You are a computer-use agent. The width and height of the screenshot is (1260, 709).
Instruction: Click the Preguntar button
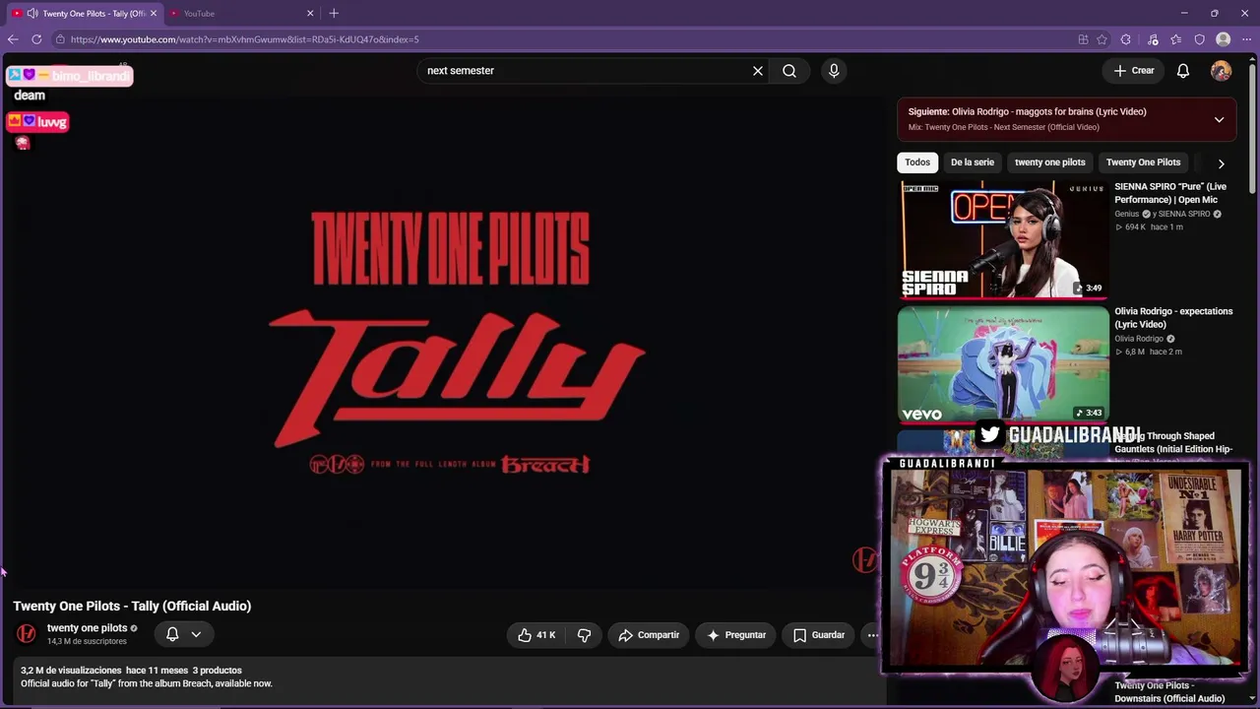coord(736,635)
